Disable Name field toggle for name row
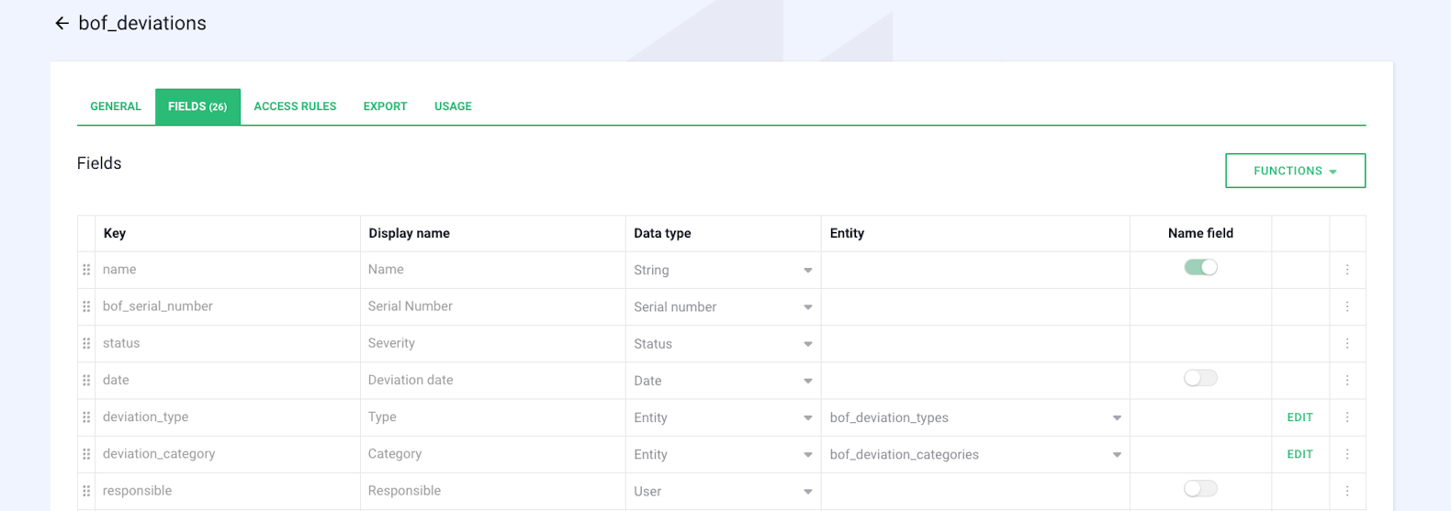 1200,268
